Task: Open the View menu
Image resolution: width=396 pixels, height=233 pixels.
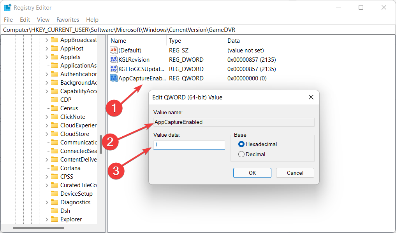Action: (x=43, y=20)
